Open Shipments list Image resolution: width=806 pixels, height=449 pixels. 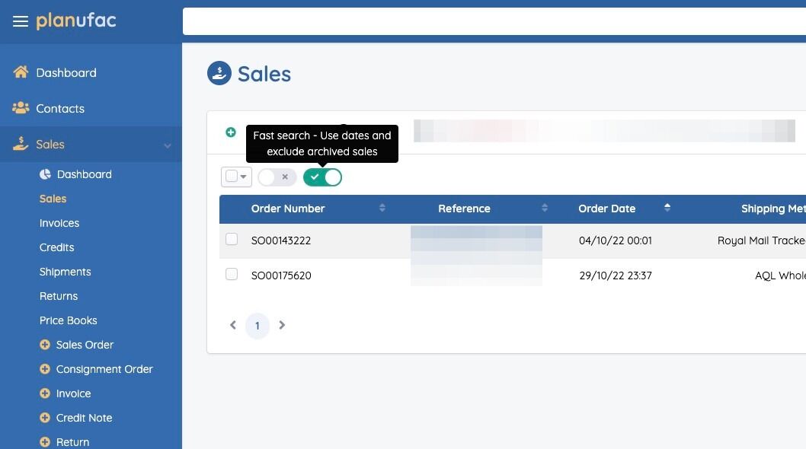[66, 272]
